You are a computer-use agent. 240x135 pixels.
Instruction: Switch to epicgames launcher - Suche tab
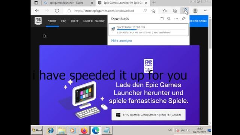point(66,3)
